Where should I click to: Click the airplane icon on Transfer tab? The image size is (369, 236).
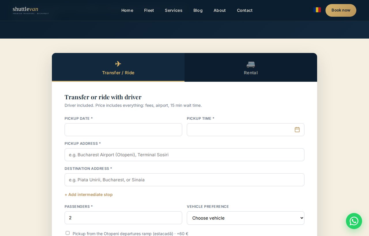[118, 64]
